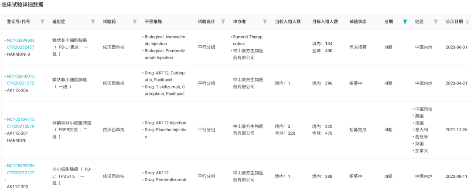This screenshot has width=471, height=190.
Task: Open filter for 申办者 column
Action: pos(265,21)
